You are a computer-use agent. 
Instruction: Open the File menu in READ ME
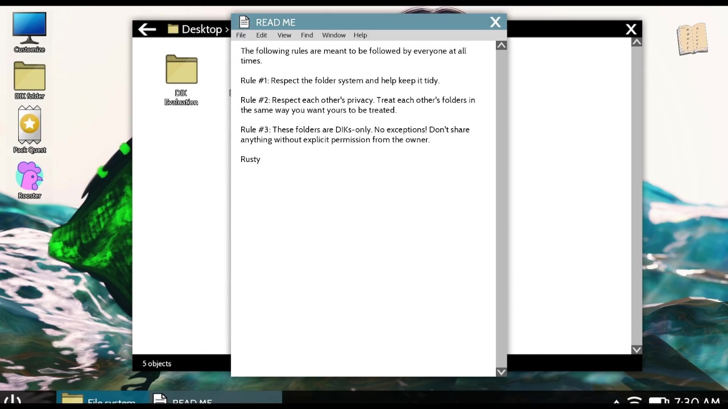click(x=241, y=35)
